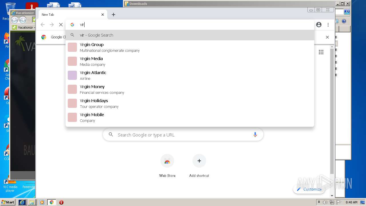Screen dimensions: 366x206
Task: Close the New Tab tab
Action: (103, 15)
